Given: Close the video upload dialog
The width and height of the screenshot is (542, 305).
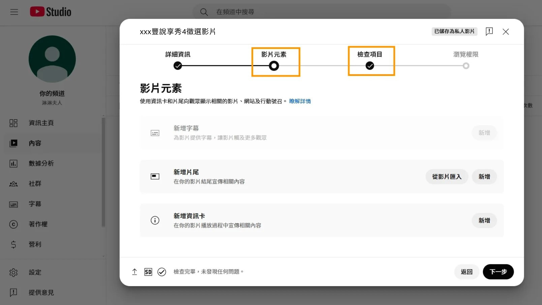Looking at the screenshot, I should pos(506,32).
